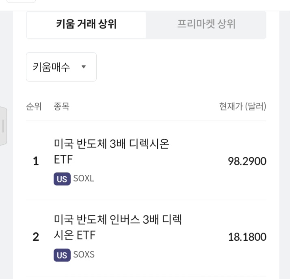Open the 키움매수 dropdown
The width and height of the screenshot is (290, 279).
[61, 67]
